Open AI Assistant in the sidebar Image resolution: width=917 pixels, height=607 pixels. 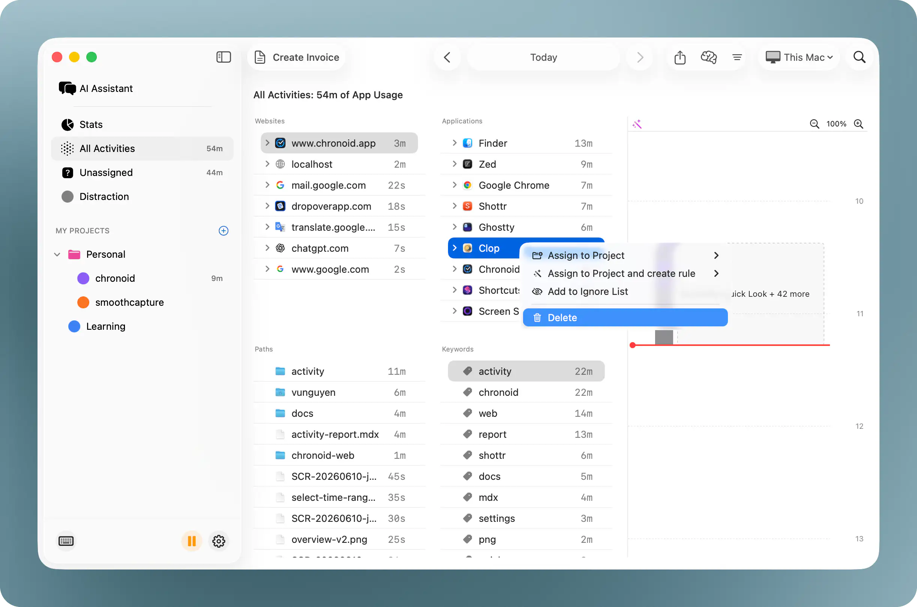click(x=96, y=89)
